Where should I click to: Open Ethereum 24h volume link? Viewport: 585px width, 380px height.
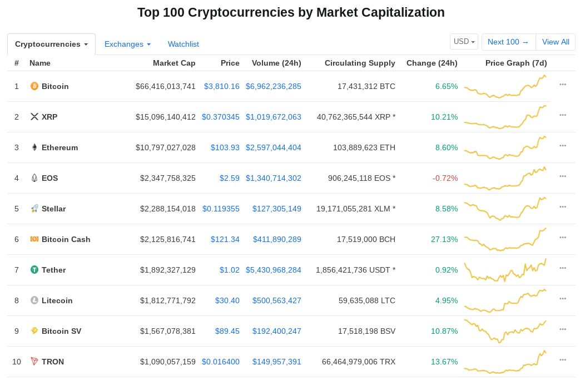click(274, 147)
